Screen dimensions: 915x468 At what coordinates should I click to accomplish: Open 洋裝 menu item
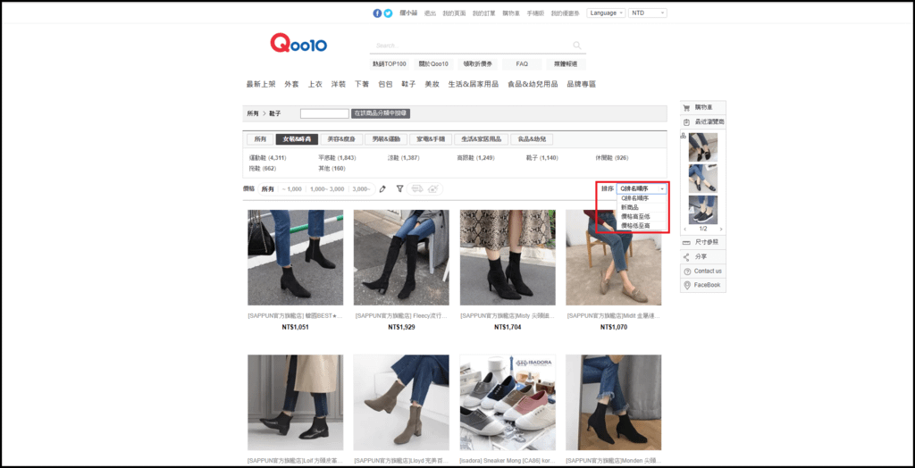click(x=339, y=84)
